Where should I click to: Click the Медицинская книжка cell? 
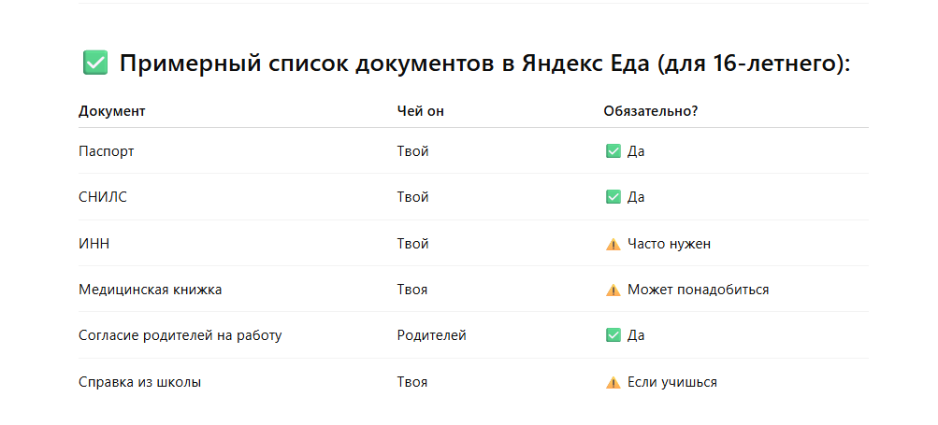coord(151,290)
